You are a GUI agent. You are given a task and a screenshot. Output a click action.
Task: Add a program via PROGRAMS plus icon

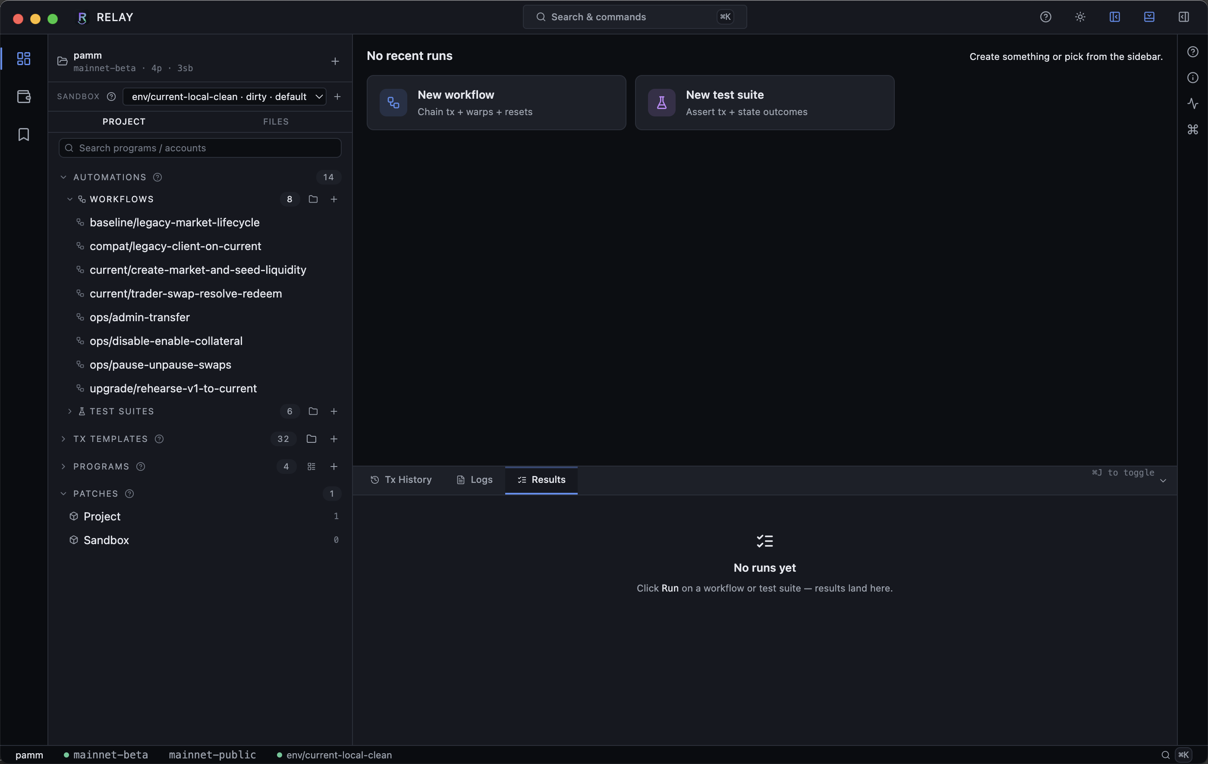pos(333,466)
